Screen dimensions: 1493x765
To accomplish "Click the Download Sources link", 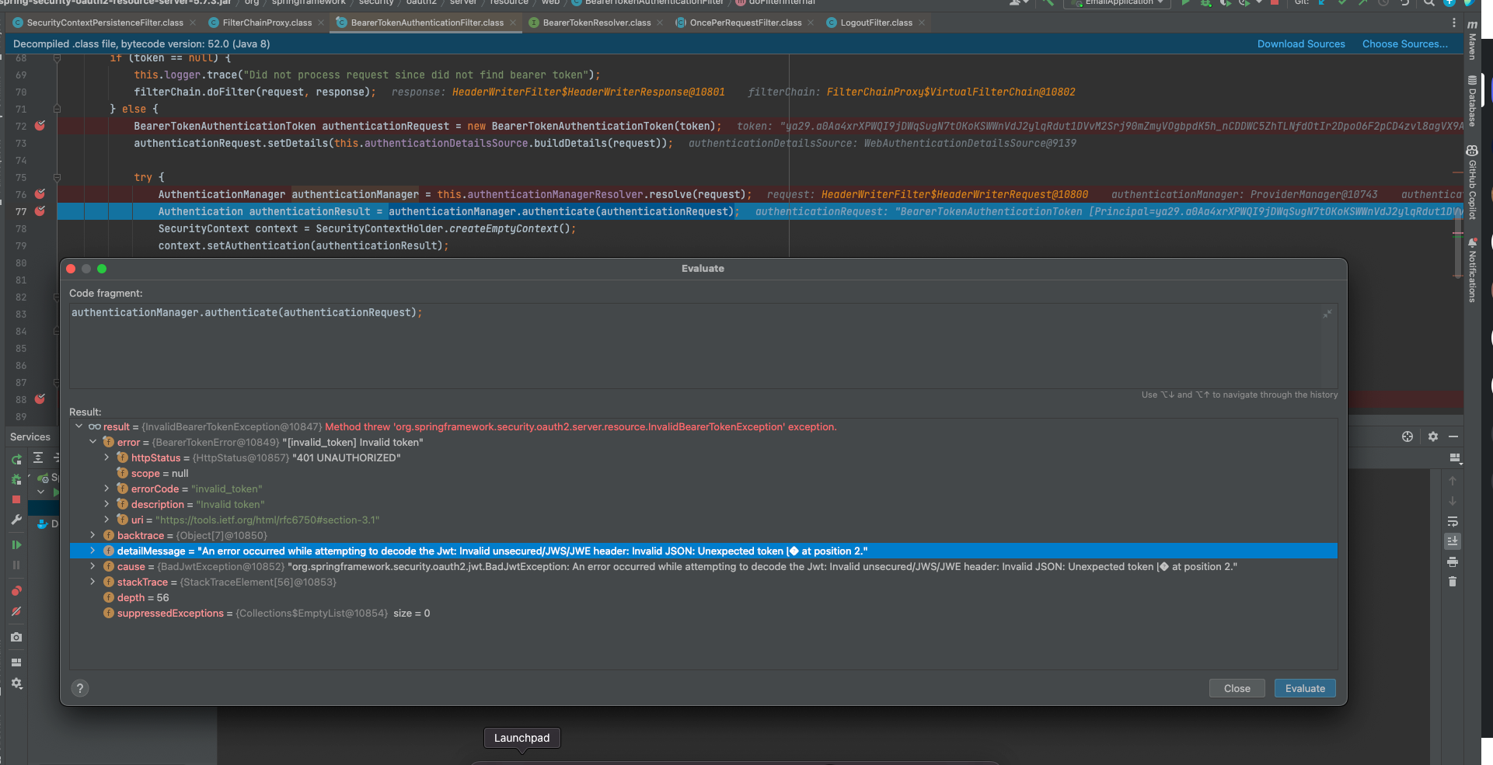I will click(x=1301, y=44).
